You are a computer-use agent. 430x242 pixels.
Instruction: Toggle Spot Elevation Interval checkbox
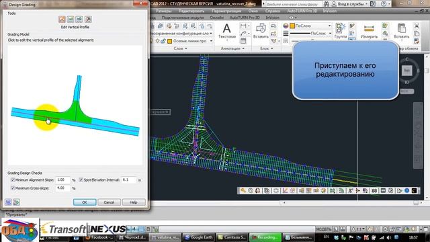(81, 179)
